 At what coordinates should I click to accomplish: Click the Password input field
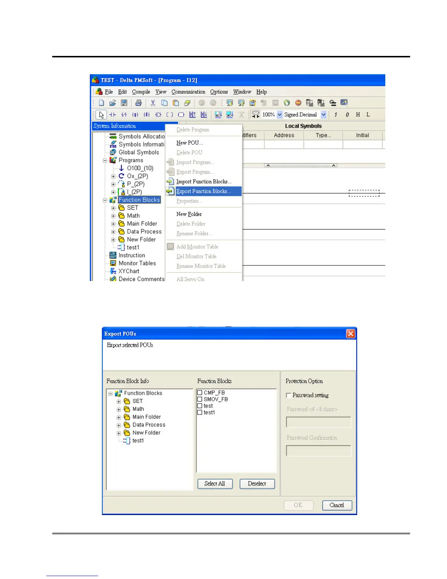(x=318, y=422)
